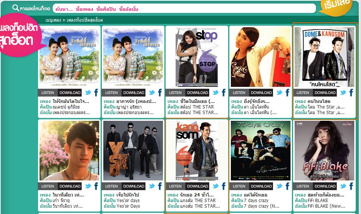Download the อาการรัก song
The height and width of the screenshot is (214, 361).
(134, 93)
